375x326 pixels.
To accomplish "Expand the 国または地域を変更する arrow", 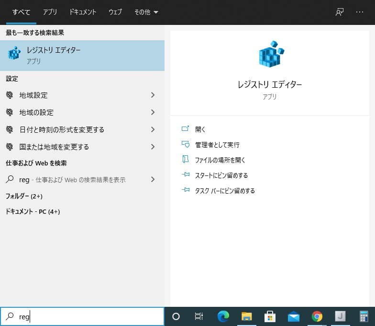I will (153, 147).
